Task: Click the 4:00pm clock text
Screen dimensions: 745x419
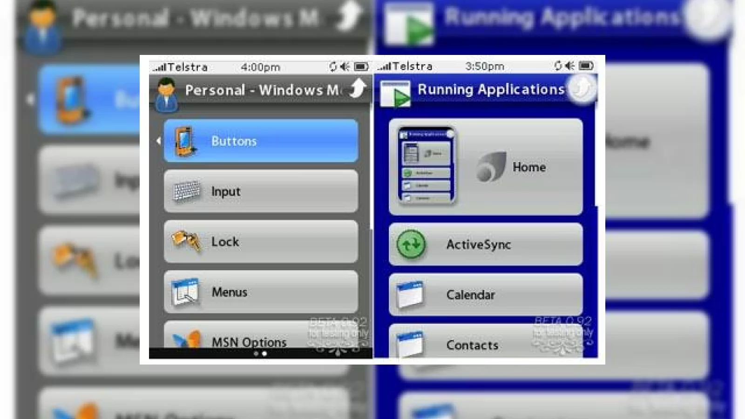Action: pyautogui.click(x=260, y=67)
